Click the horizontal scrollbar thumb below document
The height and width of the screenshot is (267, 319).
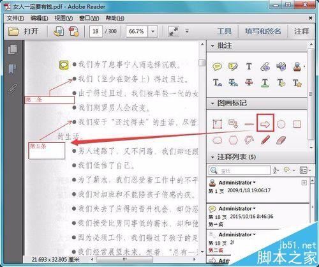[124, 259]
